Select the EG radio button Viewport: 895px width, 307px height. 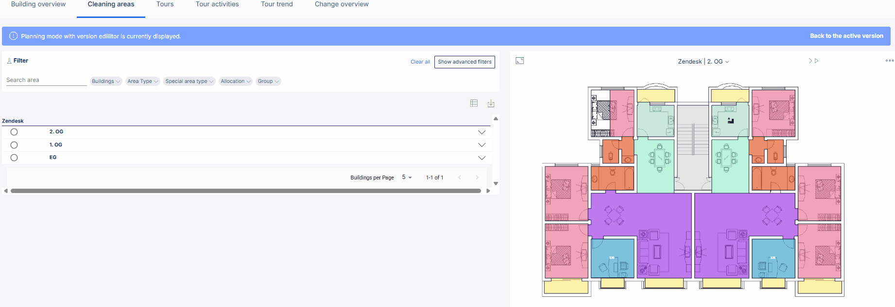[x=14, y=158]
